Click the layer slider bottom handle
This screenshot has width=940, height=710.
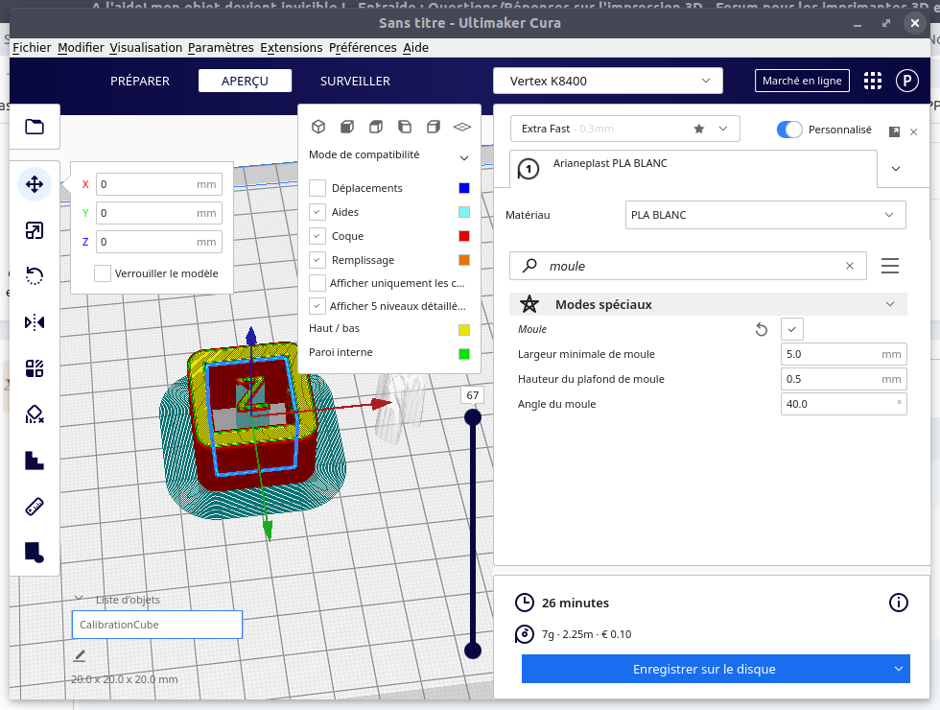[473, 651]
